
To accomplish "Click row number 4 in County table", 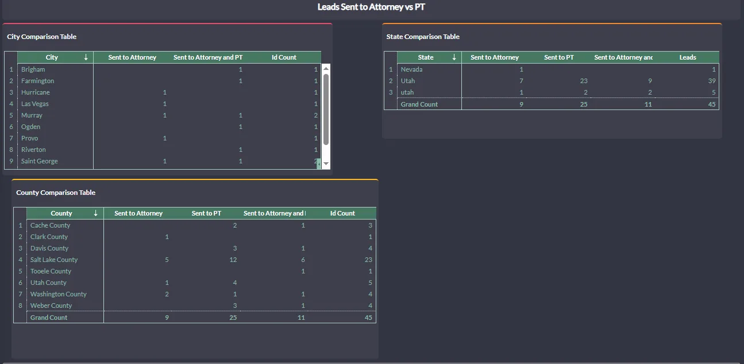I will tap(20, 260).
